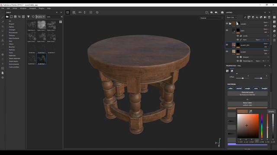Toggle the height channel button
Screen dimensions: 277x155
pos(264,88)
